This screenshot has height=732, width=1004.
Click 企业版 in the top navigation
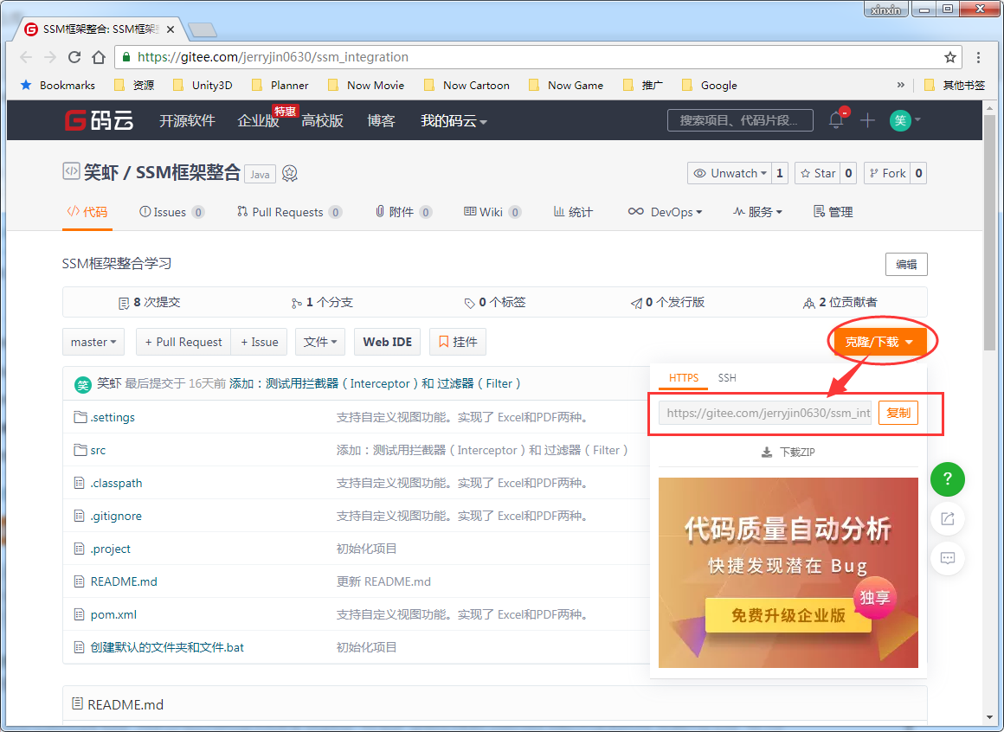pos(258,120)
